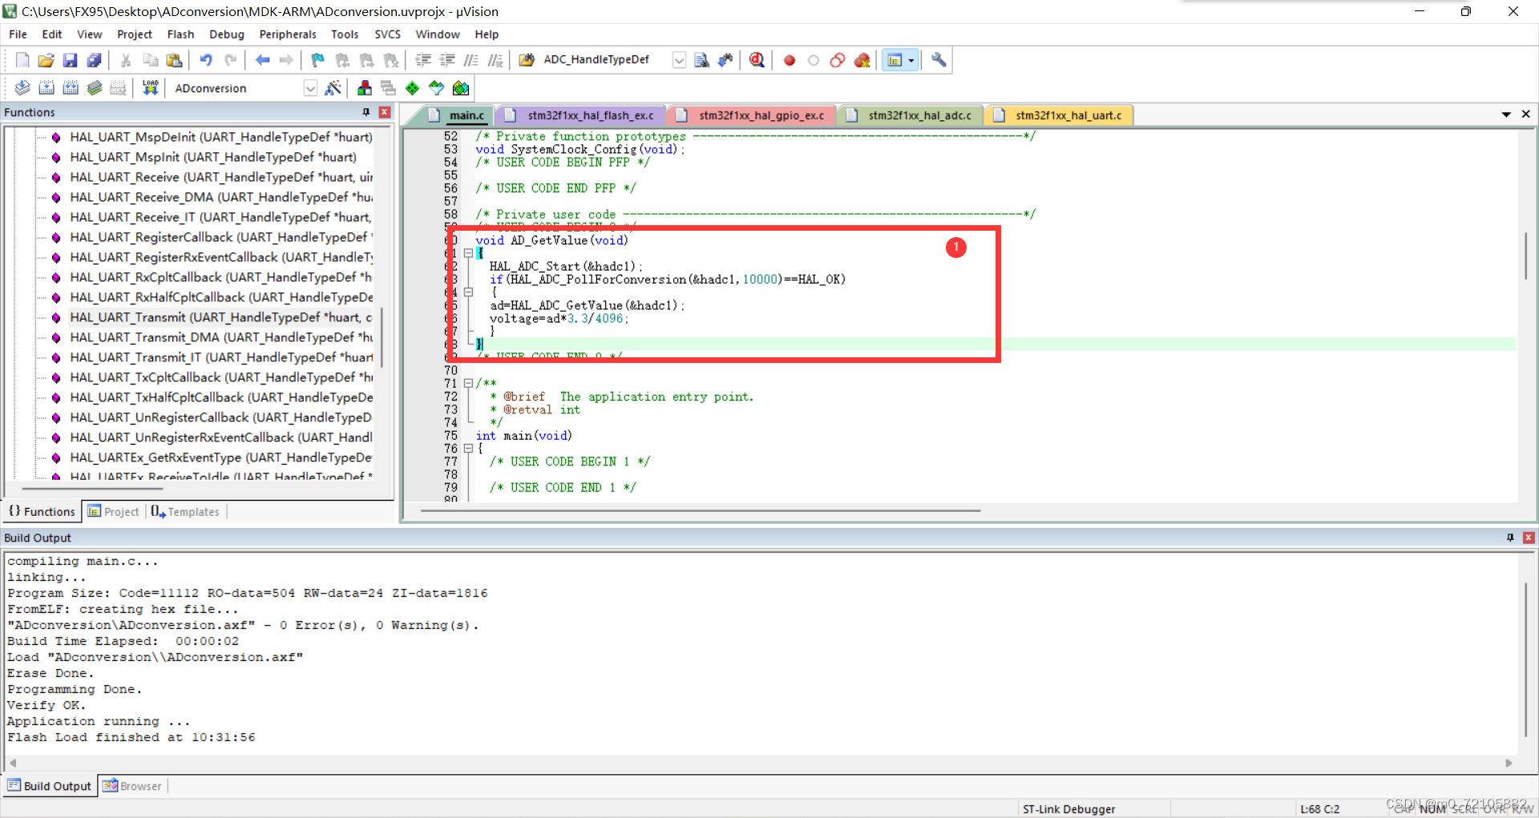Screen dimensions: 1539x818
Task: Show the Browser pane below Build Output
Action: point(132,785)
